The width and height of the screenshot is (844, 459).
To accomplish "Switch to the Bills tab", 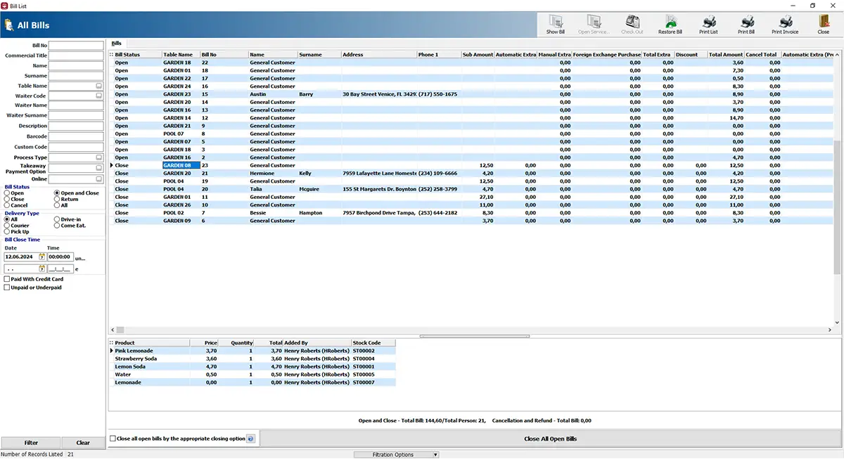I will coord(117,44).
